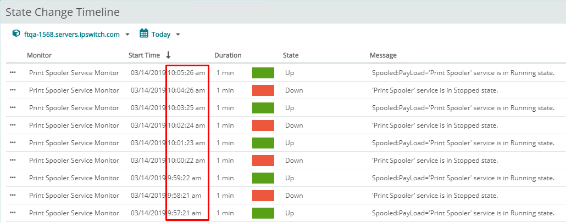
Task: Open row menu for 9:57:21 am entry
Action: [13, 213]
